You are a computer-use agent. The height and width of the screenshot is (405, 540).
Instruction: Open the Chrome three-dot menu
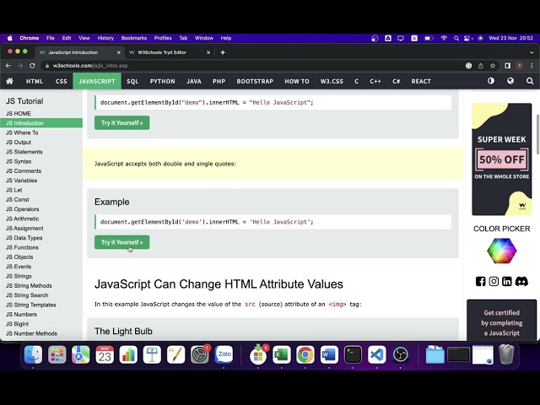pos(532,66)
